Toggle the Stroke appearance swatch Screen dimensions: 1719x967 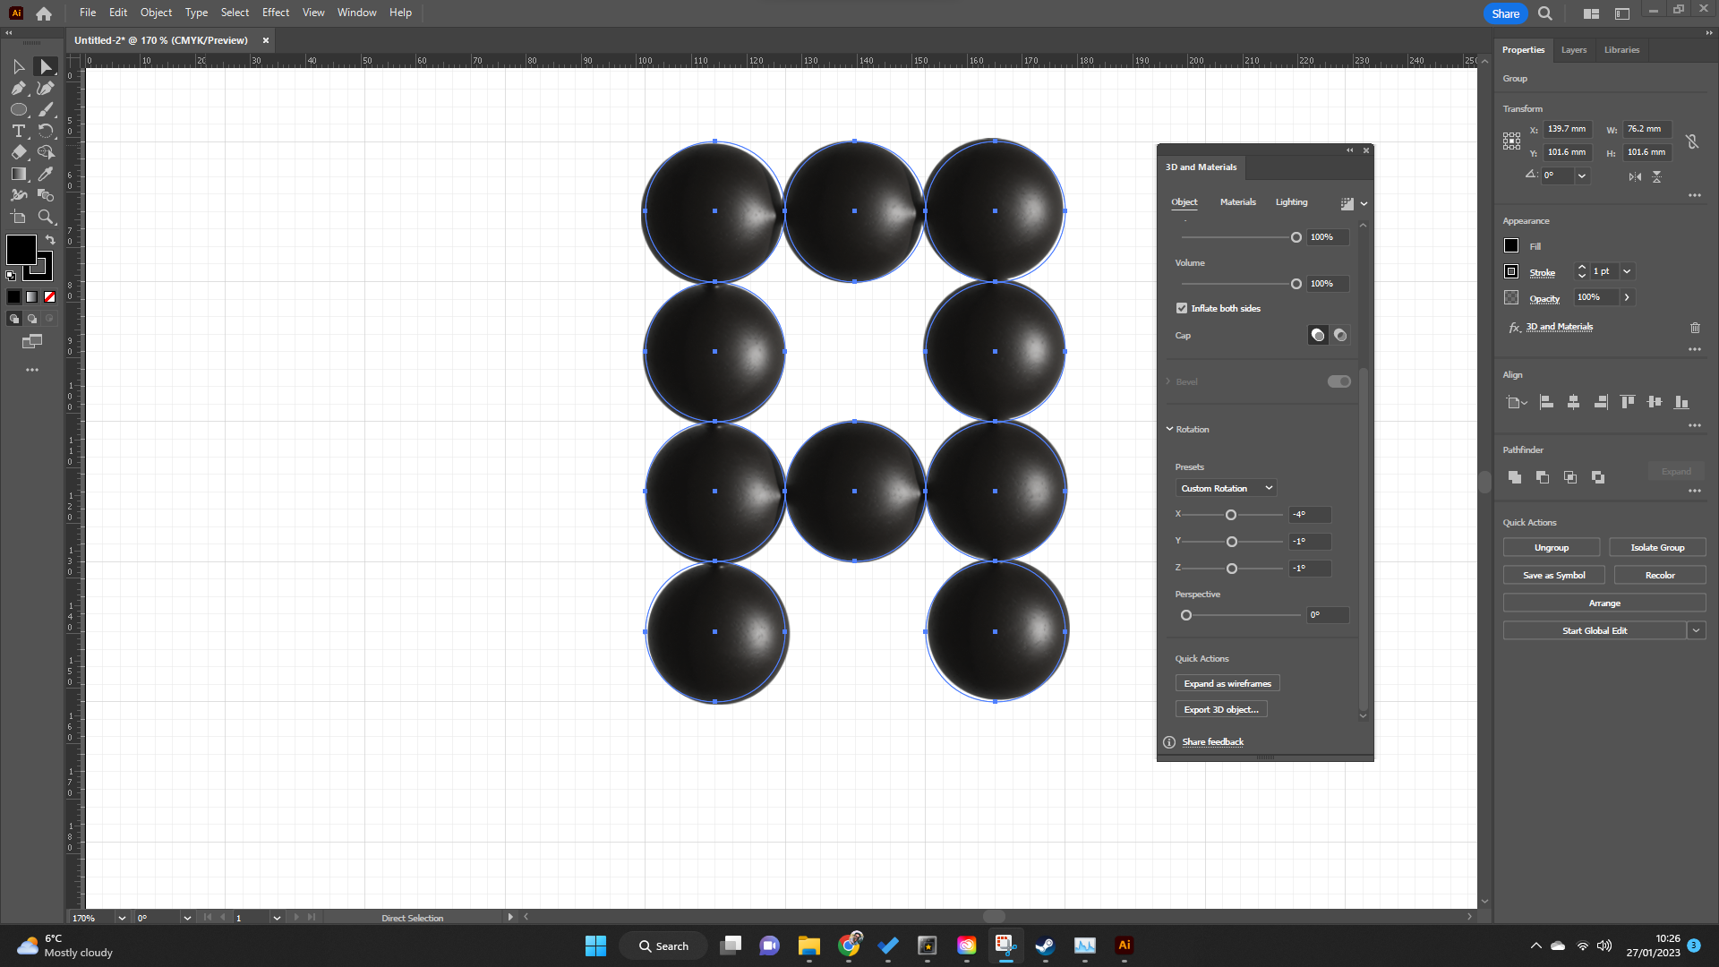coord(1510,271)
